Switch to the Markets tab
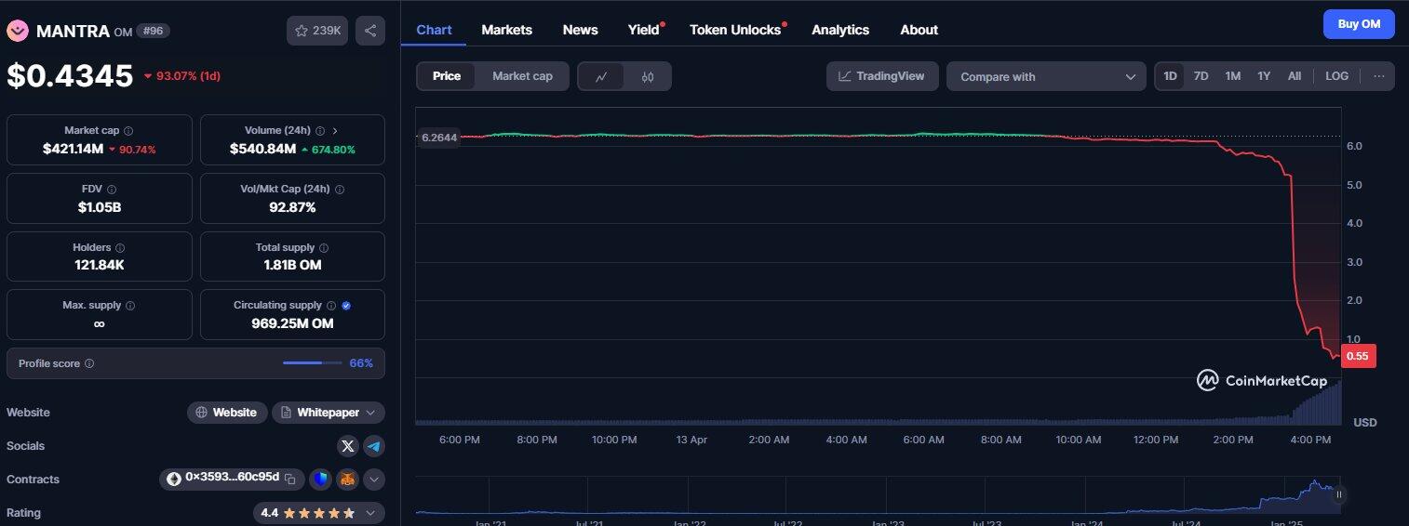Viewport: 1409px width, 526px height. (x=507, y=30)
